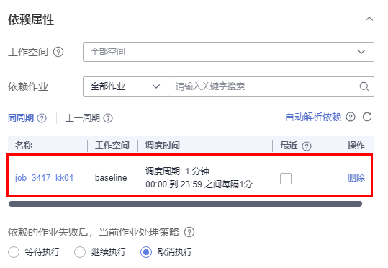Click 删除 link for job_3417_kk01
388x268 pixels.
(x=356, y=178)
